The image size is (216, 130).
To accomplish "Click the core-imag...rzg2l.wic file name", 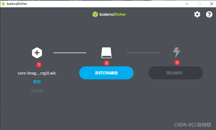I will (37, 73).
